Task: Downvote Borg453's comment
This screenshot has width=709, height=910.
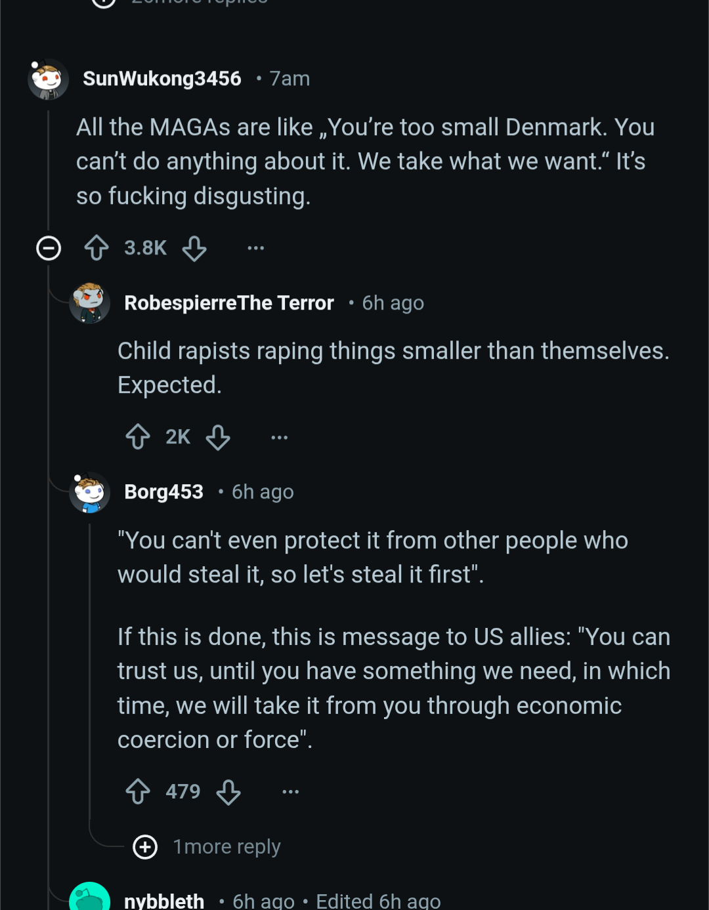Action: (228, 792)
